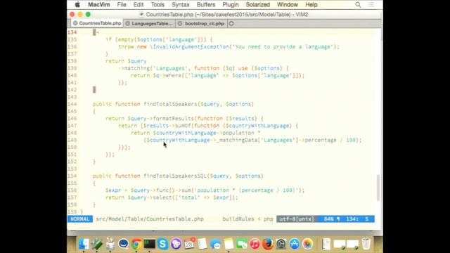Click line number 144 in the gutter
Image resolution: width=450 pixels, height=253 pixels.
pos(72,104)
